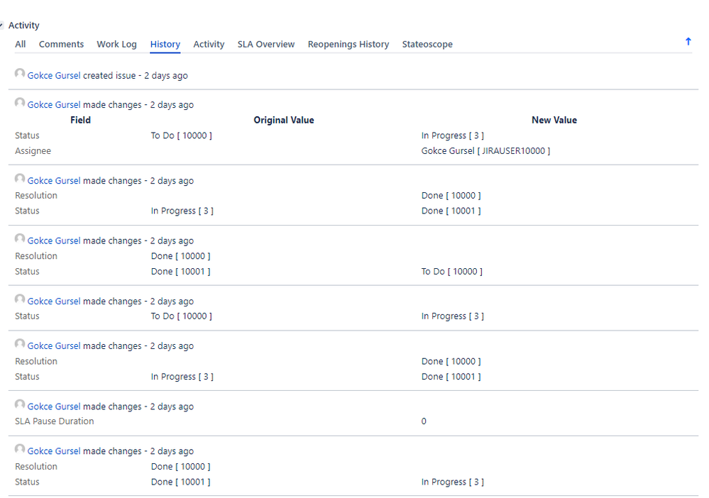Select Gokce Gursel [ JIRAUSER10000 ] value
709x498 pixels.
coord(485,151)
